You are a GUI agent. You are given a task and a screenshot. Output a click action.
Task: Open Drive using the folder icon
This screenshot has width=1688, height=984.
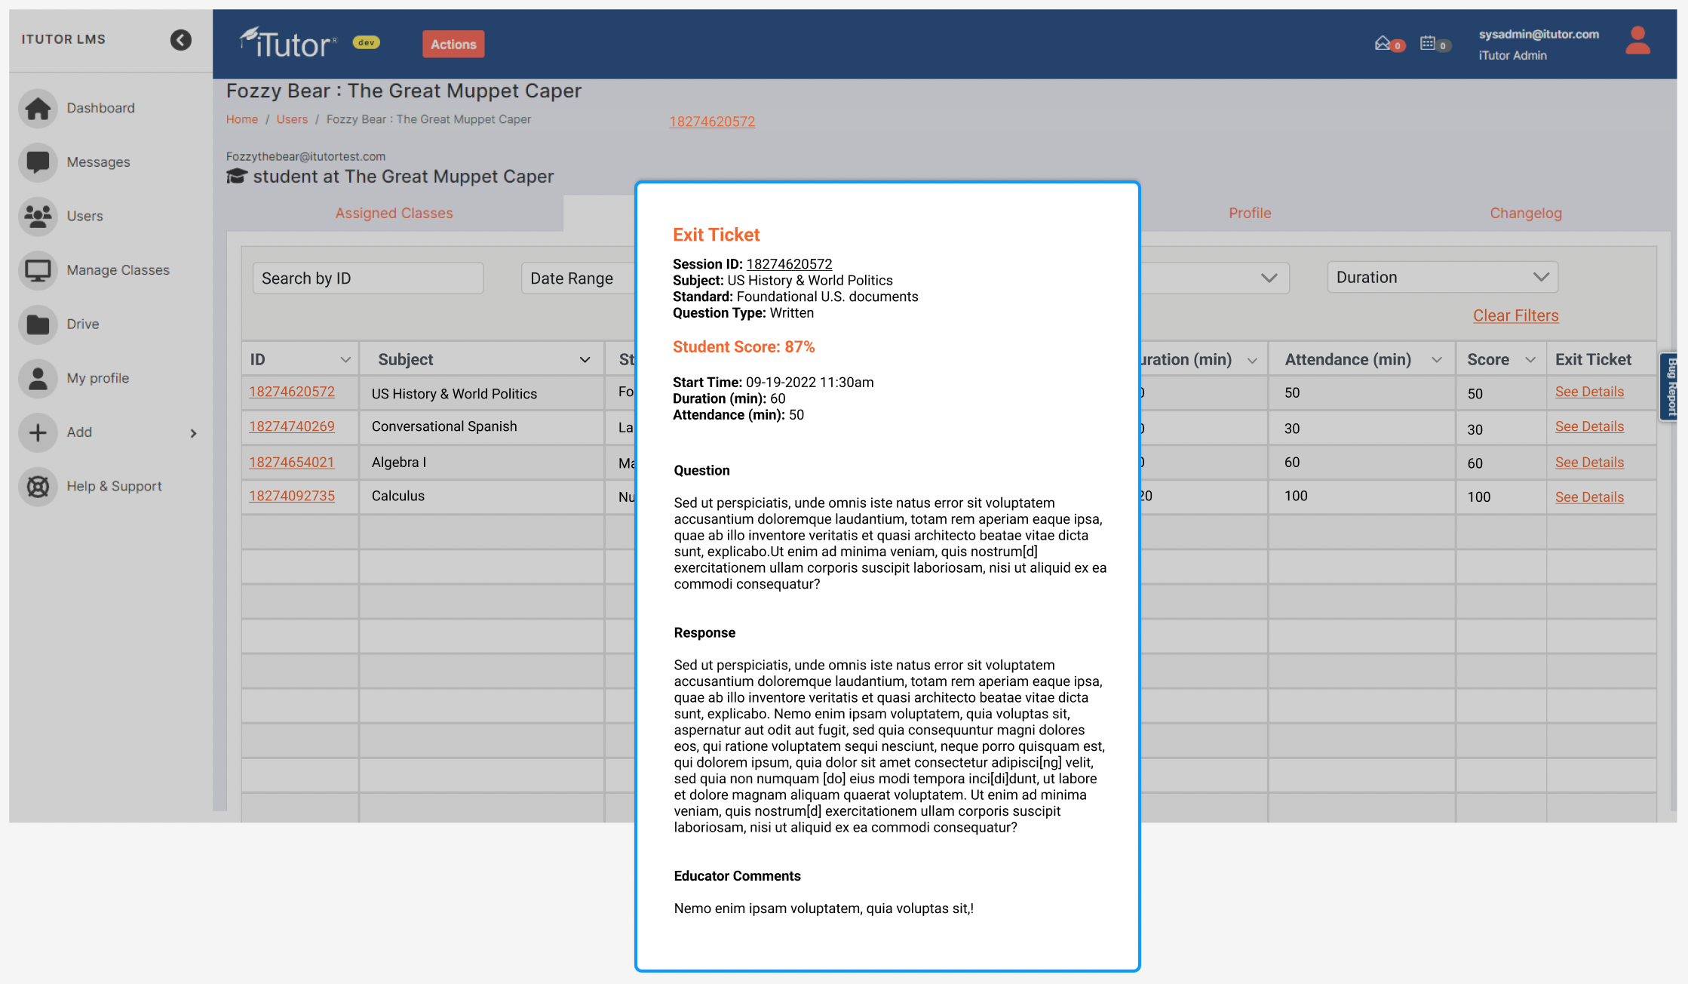point(38,324)
